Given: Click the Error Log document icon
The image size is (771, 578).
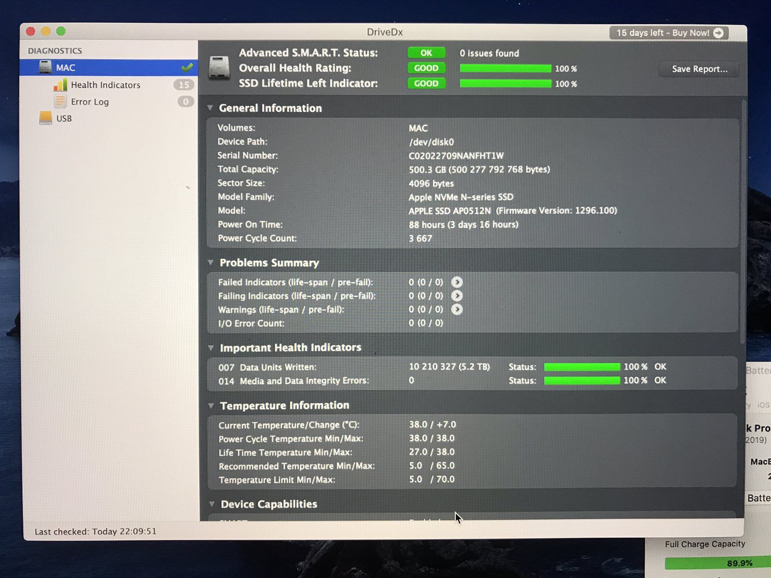Looking at the screenshot, I should click(60, 101).
